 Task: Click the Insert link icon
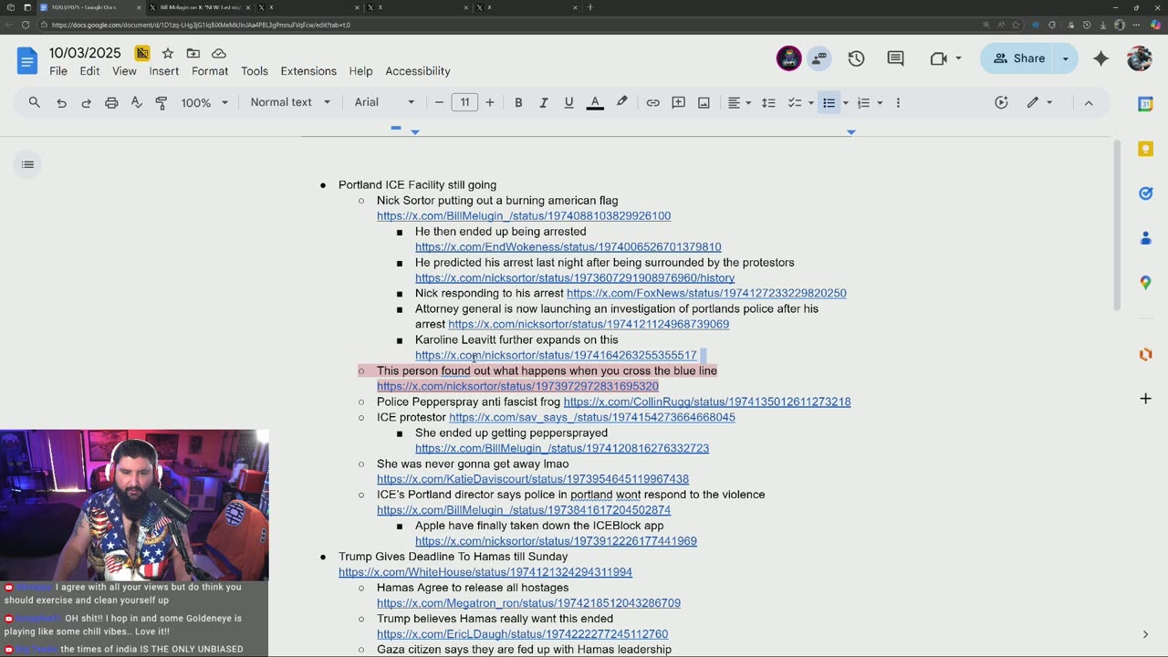click(x=652, y=103)
